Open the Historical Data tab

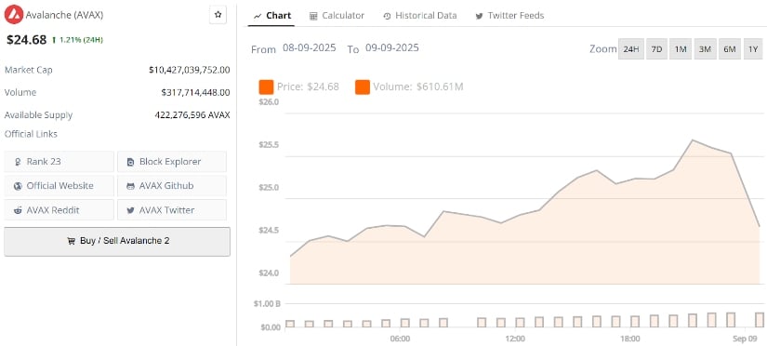click(x=419, y=16)
